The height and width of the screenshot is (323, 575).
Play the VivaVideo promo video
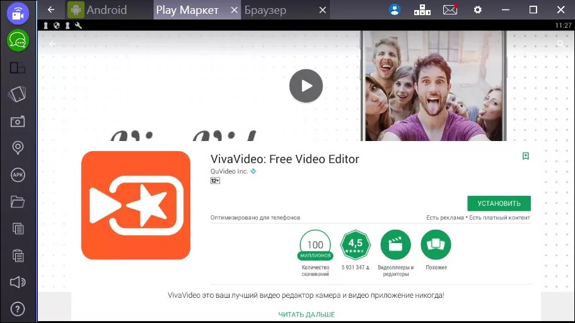(306, 86)
